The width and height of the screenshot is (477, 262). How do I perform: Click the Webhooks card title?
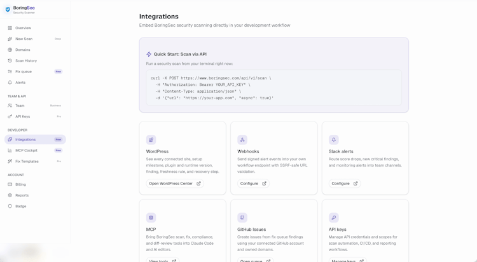tap(248, 151)
